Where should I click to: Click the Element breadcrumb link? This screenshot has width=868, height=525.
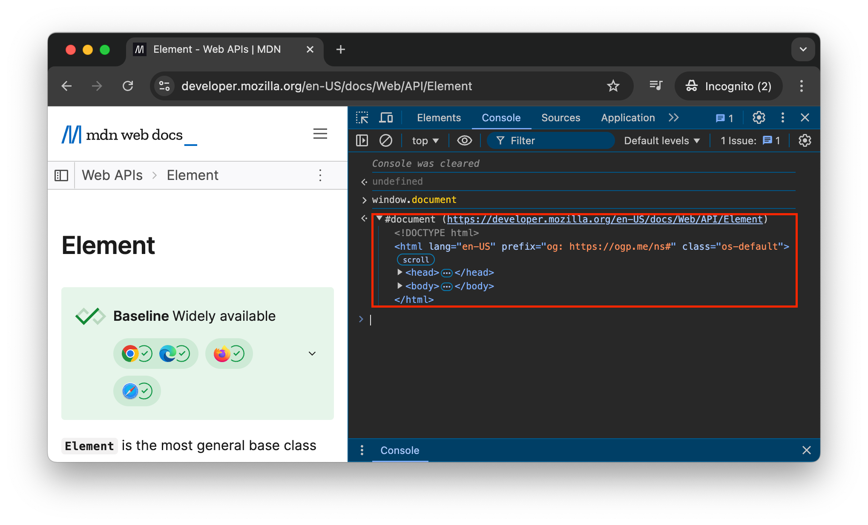tap(193, 175)
